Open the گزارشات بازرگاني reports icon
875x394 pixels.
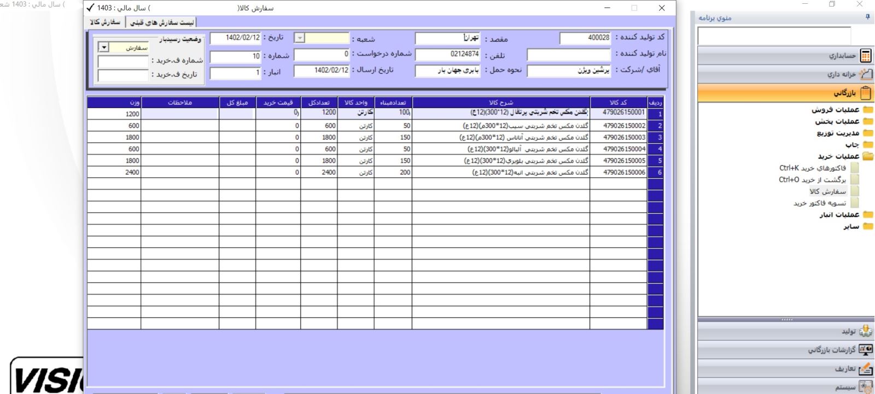click(x=866, y=350)
